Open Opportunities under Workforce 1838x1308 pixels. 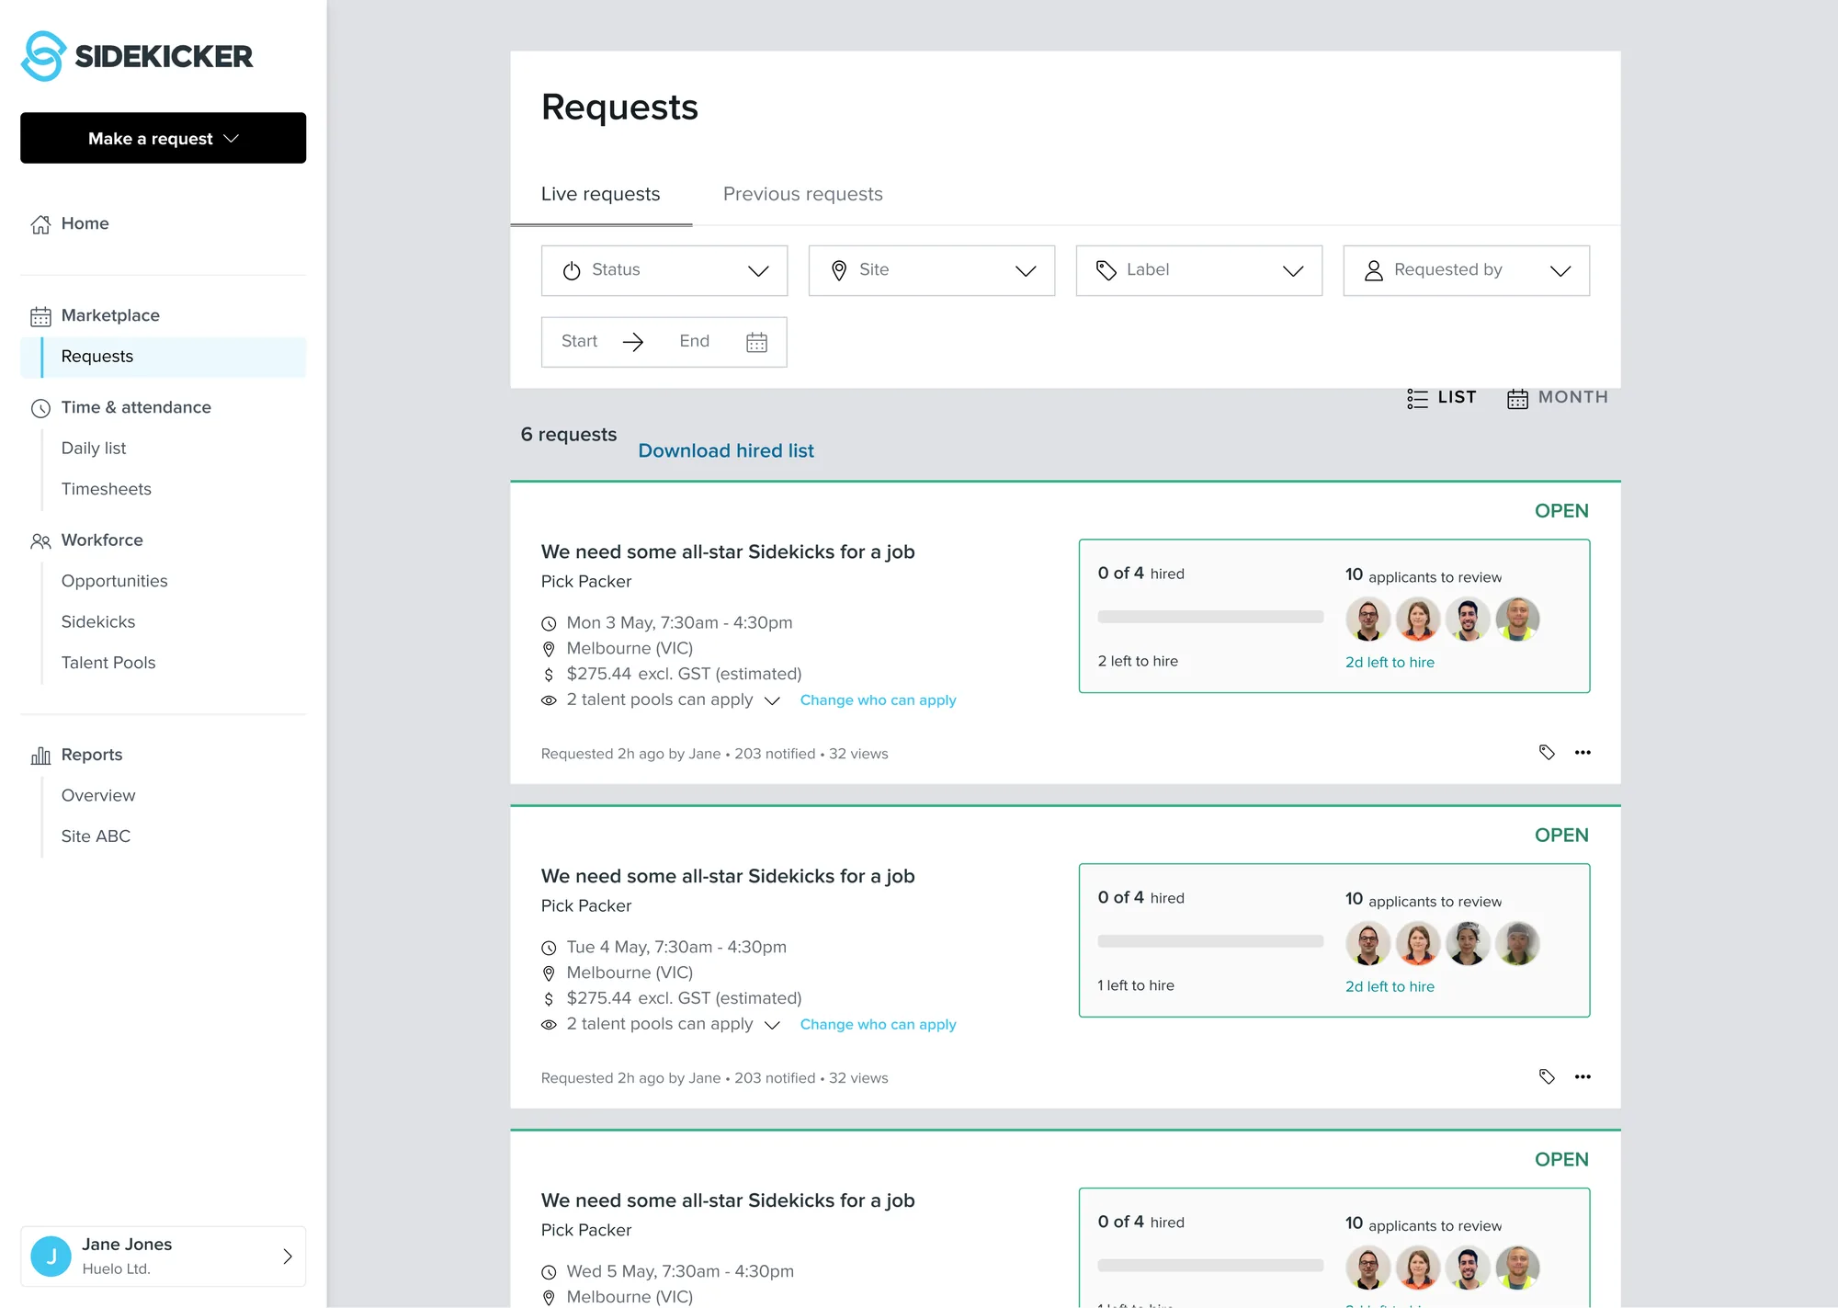pos(115,581)
